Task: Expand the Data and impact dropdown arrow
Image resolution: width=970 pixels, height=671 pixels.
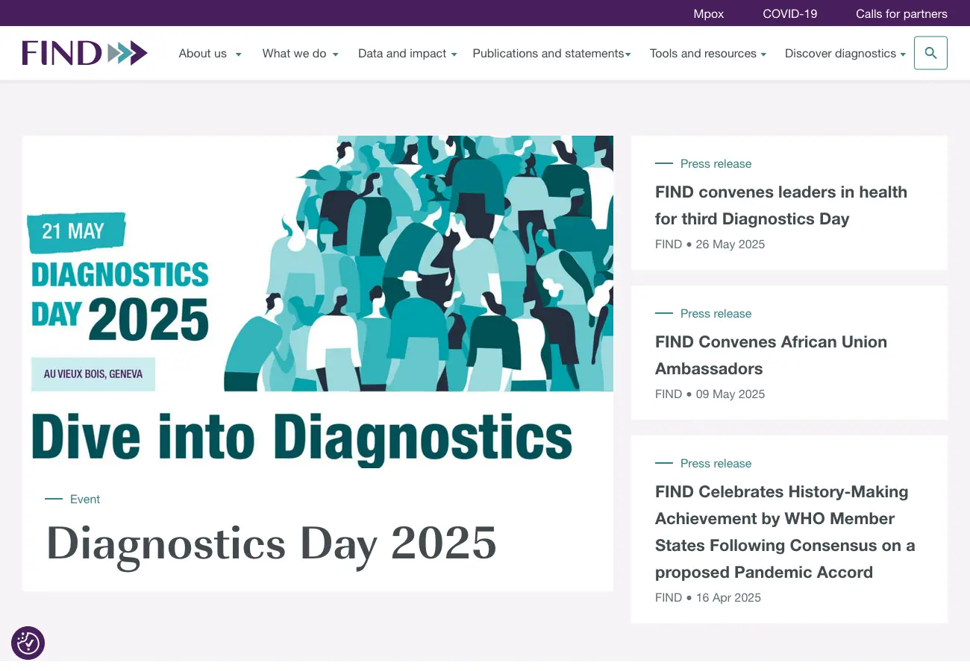Action: pyautogui.click(x=454, y=54)
